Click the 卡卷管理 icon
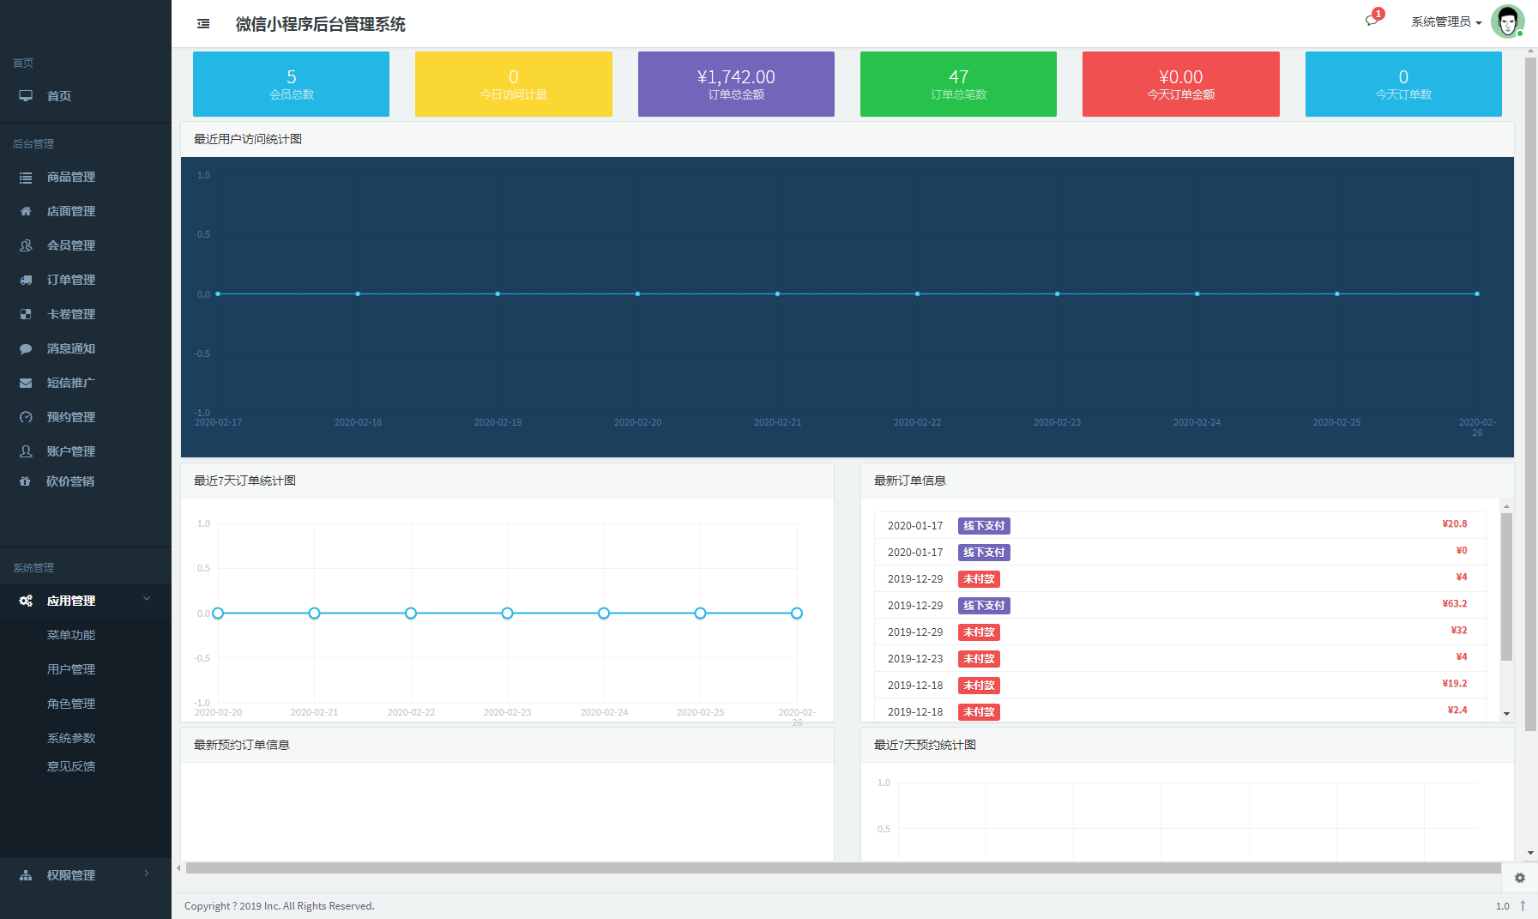This screenshot has height=919, width=1538. point(26,314)
